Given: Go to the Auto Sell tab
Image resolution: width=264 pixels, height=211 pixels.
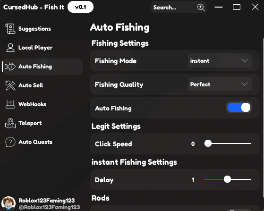Looking at the screenshot, I should [43, 85].
